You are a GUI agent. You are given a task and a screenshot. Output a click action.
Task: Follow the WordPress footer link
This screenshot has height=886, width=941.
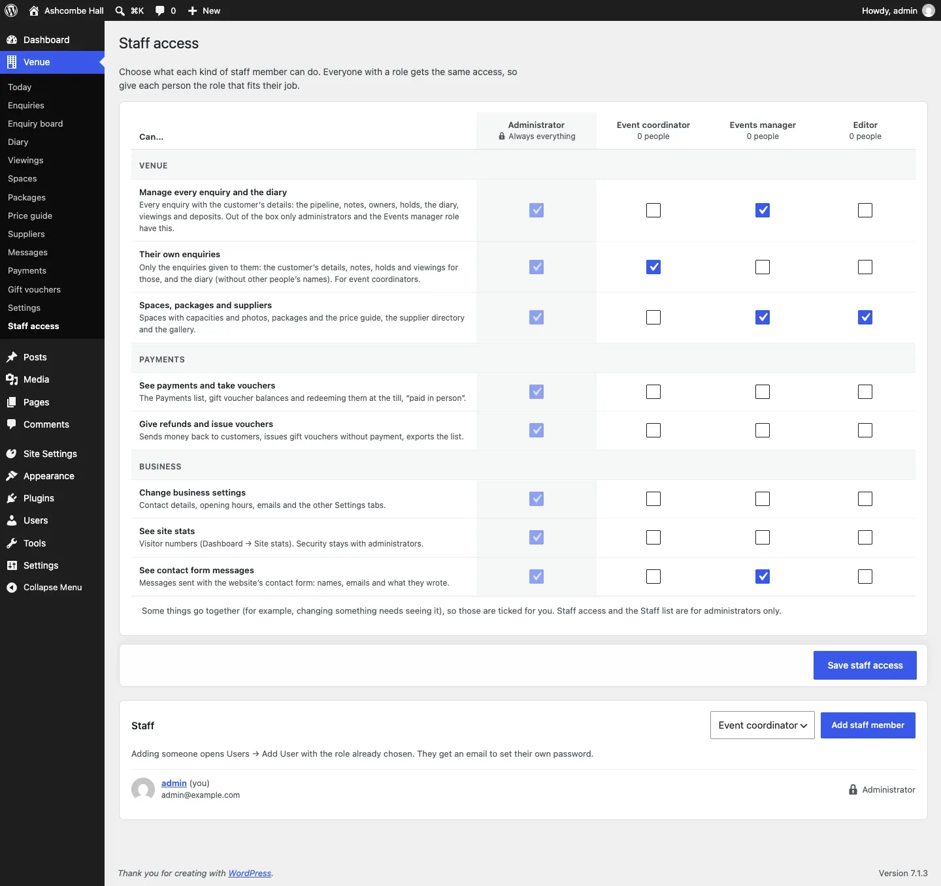[250, 873]
